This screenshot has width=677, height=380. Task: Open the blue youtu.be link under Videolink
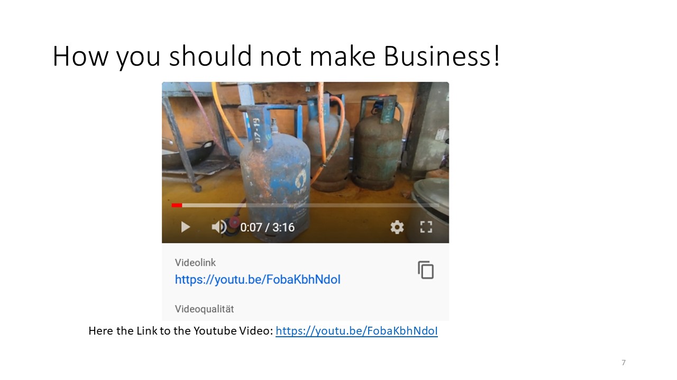258,279
